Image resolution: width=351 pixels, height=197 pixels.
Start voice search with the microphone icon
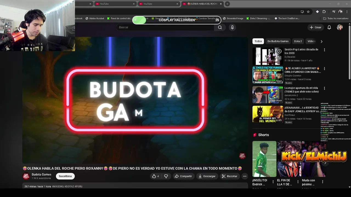232,27
